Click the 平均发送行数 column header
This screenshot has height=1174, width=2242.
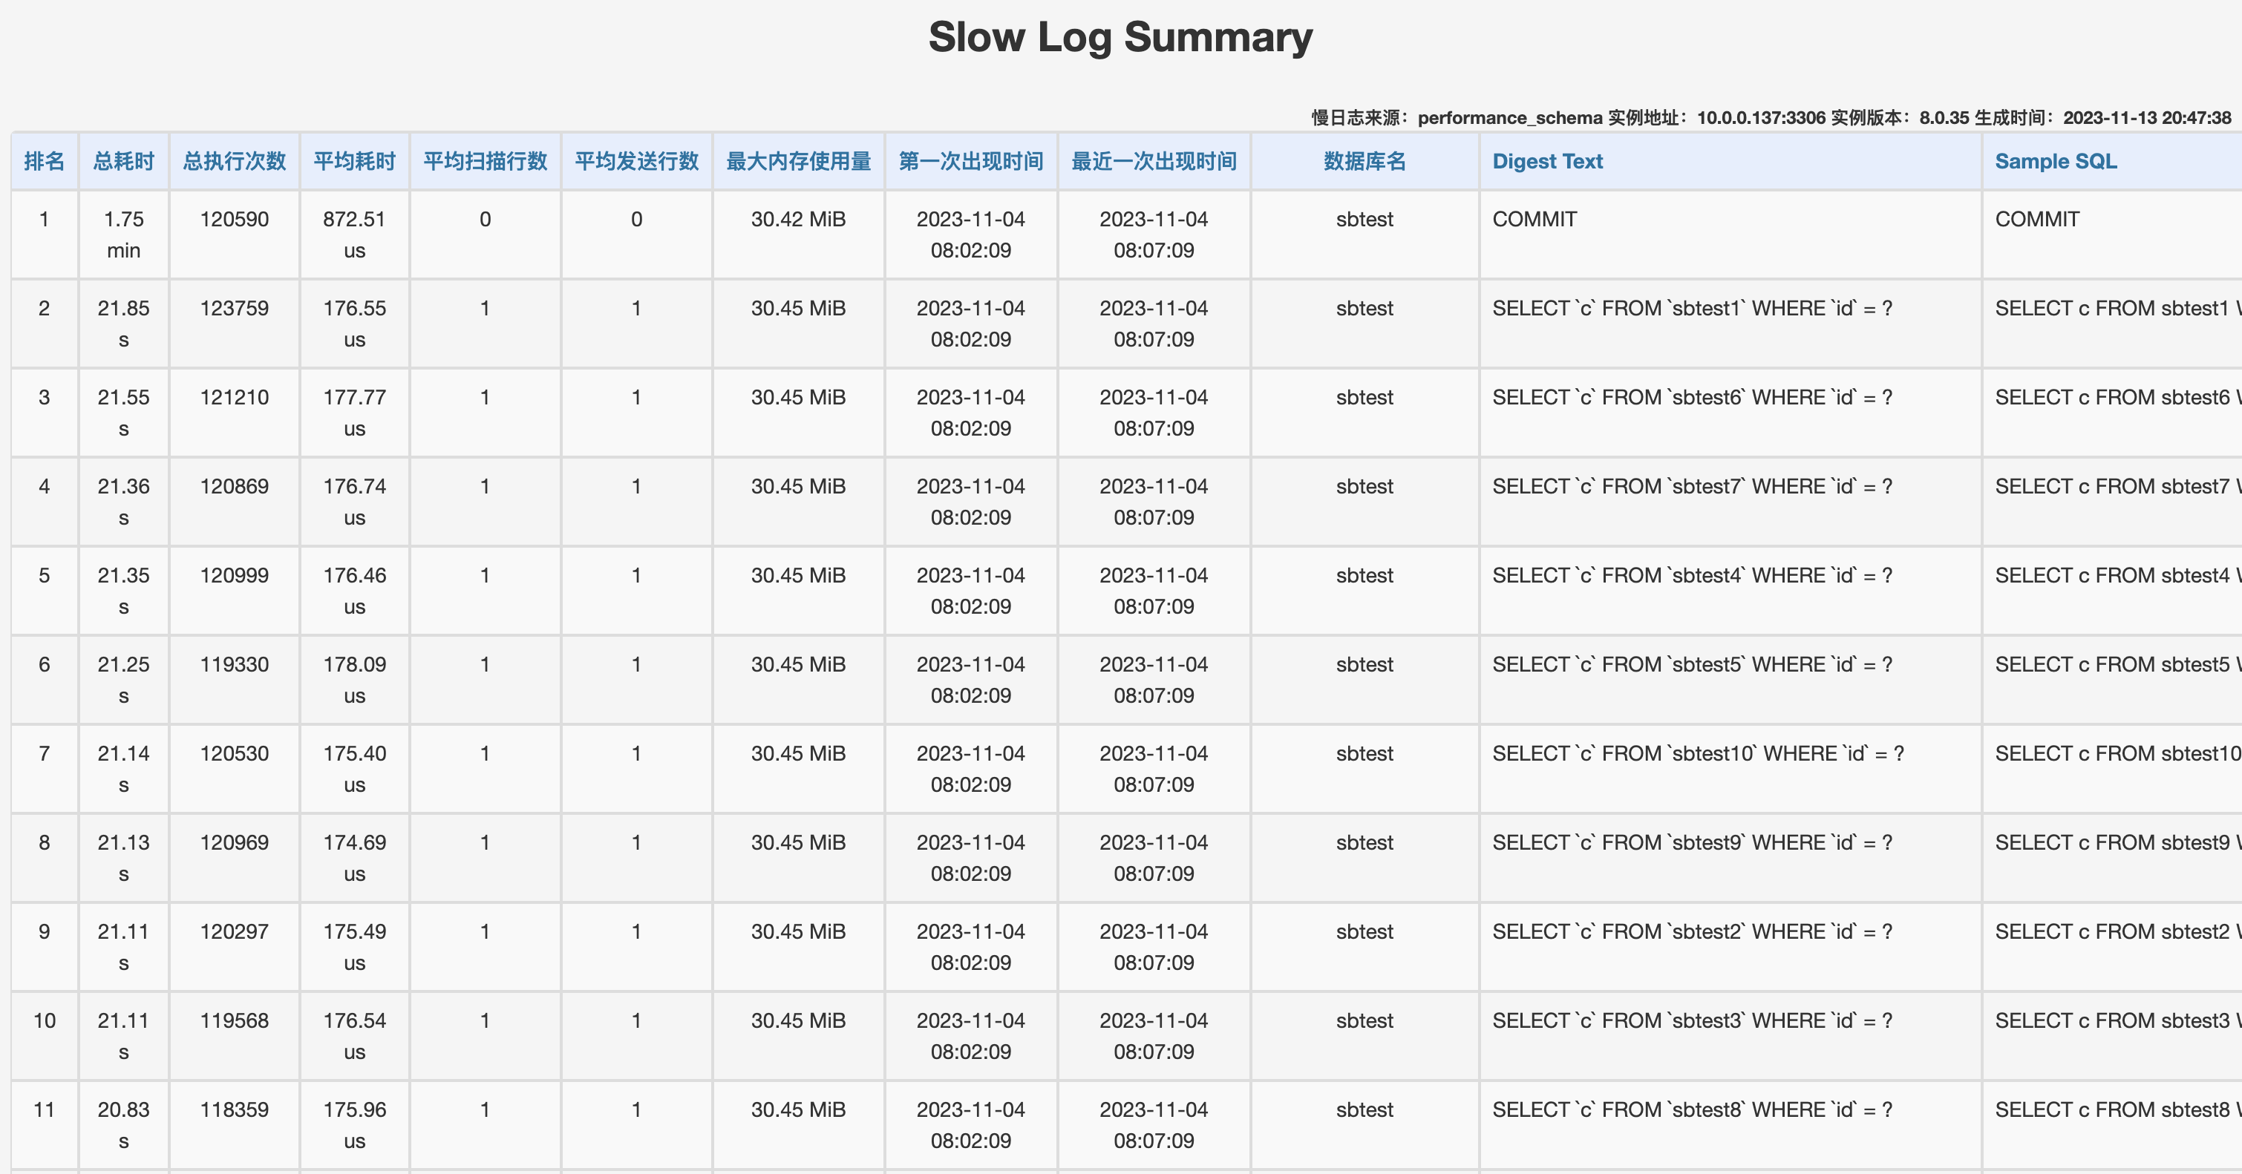point(636,161)
